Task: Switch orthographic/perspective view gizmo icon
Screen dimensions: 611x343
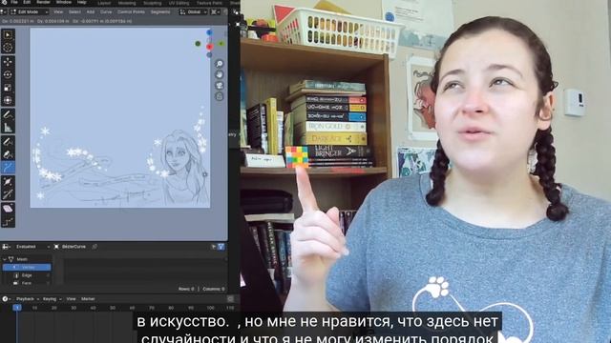Action: tap(220, 96)
